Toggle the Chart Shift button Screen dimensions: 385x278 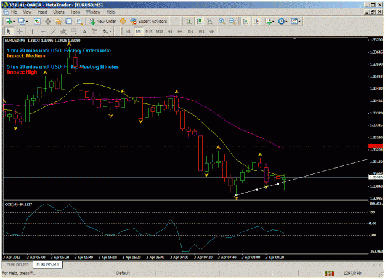[256, 22]
